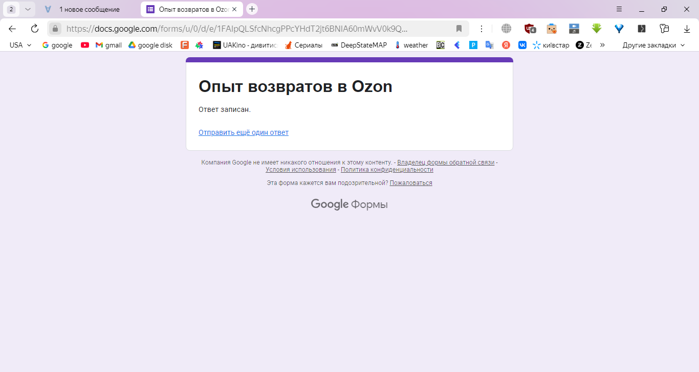The width and height of the screenshot is (699, 372).
Task: Expand the USA bookmarks folder
Action: (x=20, y=45)
